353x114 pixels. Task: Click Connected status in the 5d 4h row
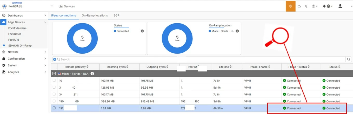pos(331,88)
